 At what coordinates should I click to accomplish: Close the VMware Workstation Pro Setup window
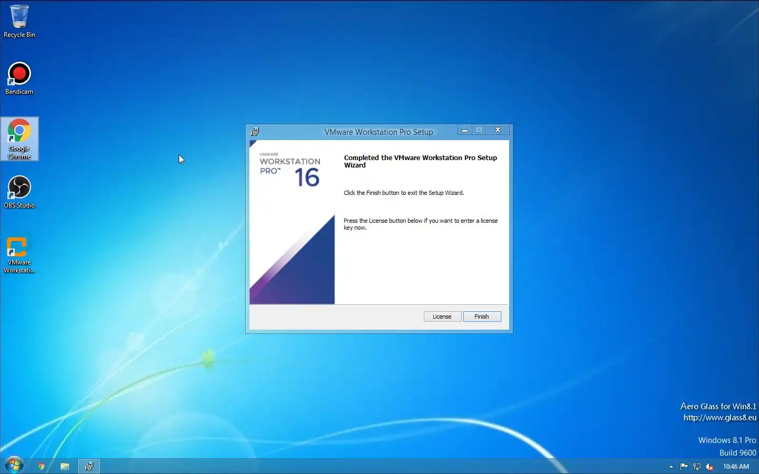498,130
